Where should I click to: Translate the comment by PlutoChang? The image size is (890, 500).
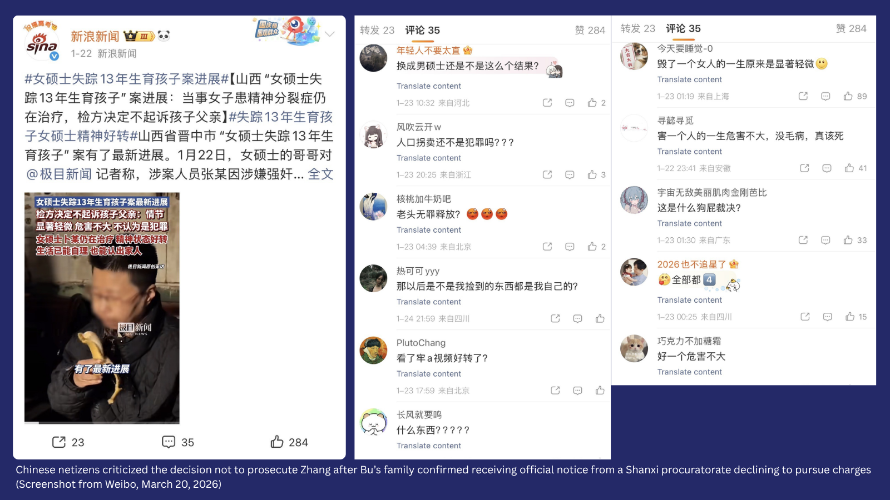tap(429, 374)
